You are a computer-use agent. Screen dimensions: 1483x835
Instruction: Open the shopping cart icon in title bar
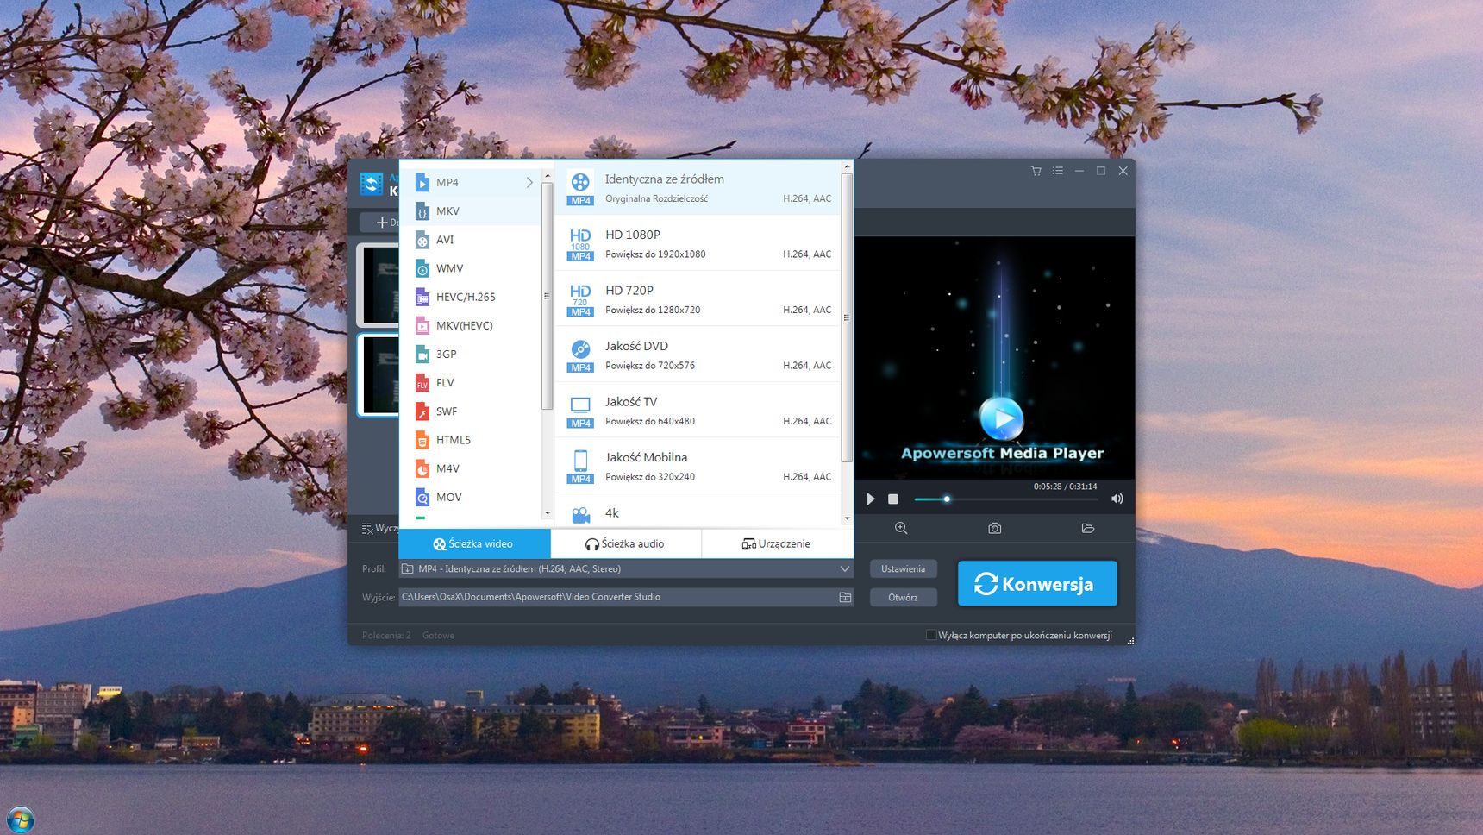click(x=1036, y=171)
